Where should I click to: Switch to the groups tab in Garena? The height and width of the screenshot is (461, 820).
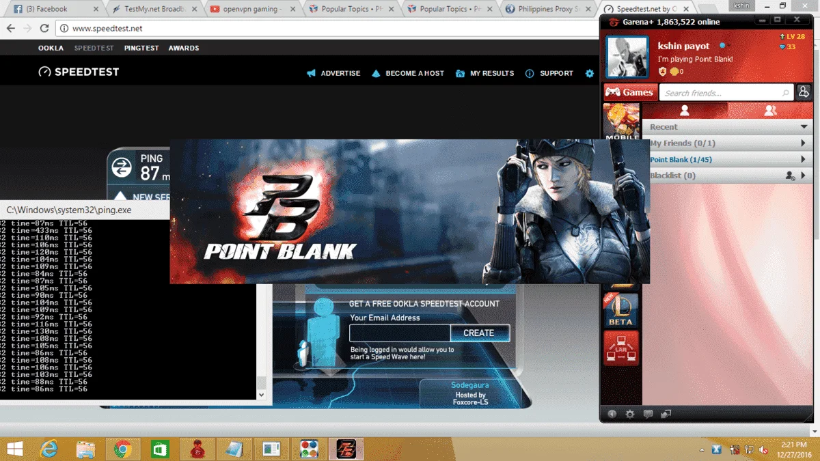[x=770, y=110]
